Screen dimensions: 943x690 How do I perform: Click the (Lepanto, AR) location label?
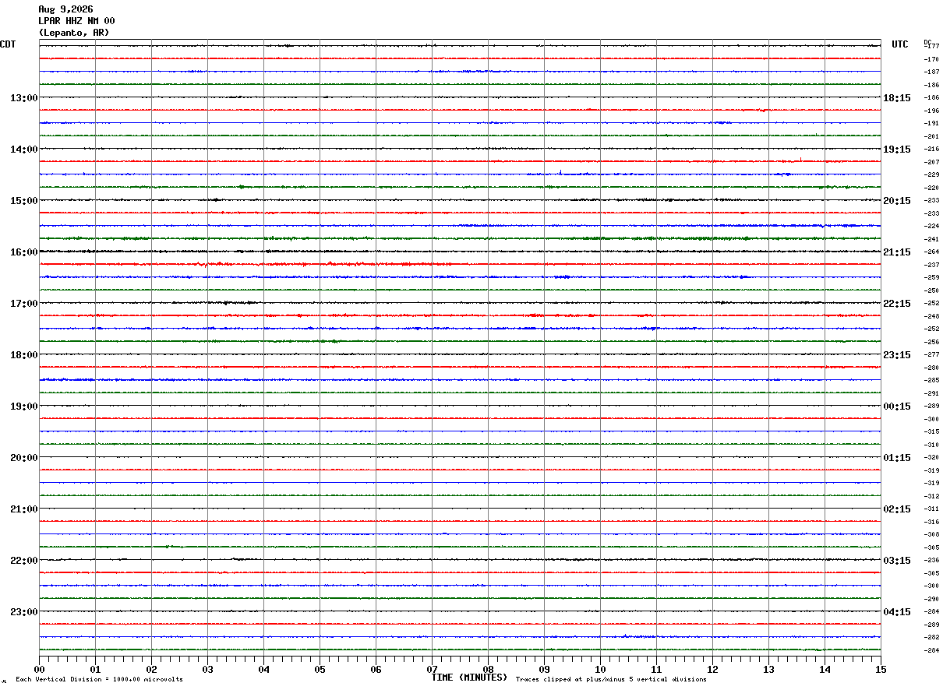(74, 33)
